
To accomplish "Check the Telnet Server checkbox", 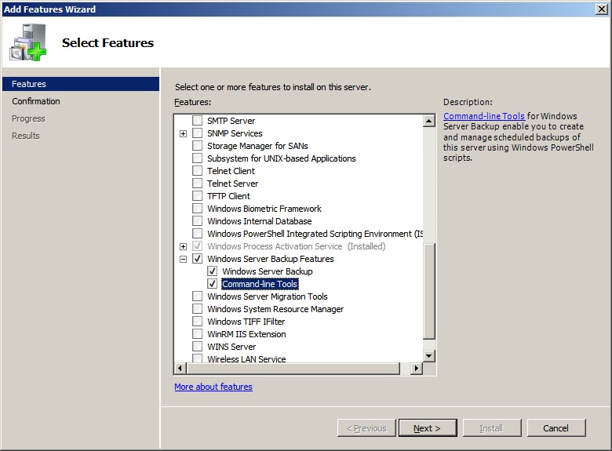I will 198,184.
